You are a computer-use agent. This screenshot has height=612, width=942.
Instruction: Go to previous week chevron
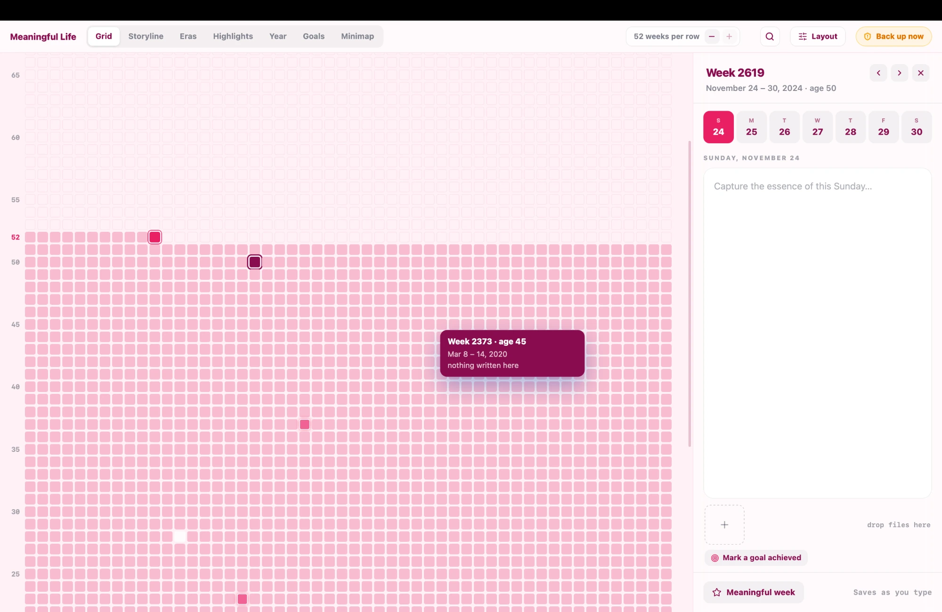click(878, 73)
